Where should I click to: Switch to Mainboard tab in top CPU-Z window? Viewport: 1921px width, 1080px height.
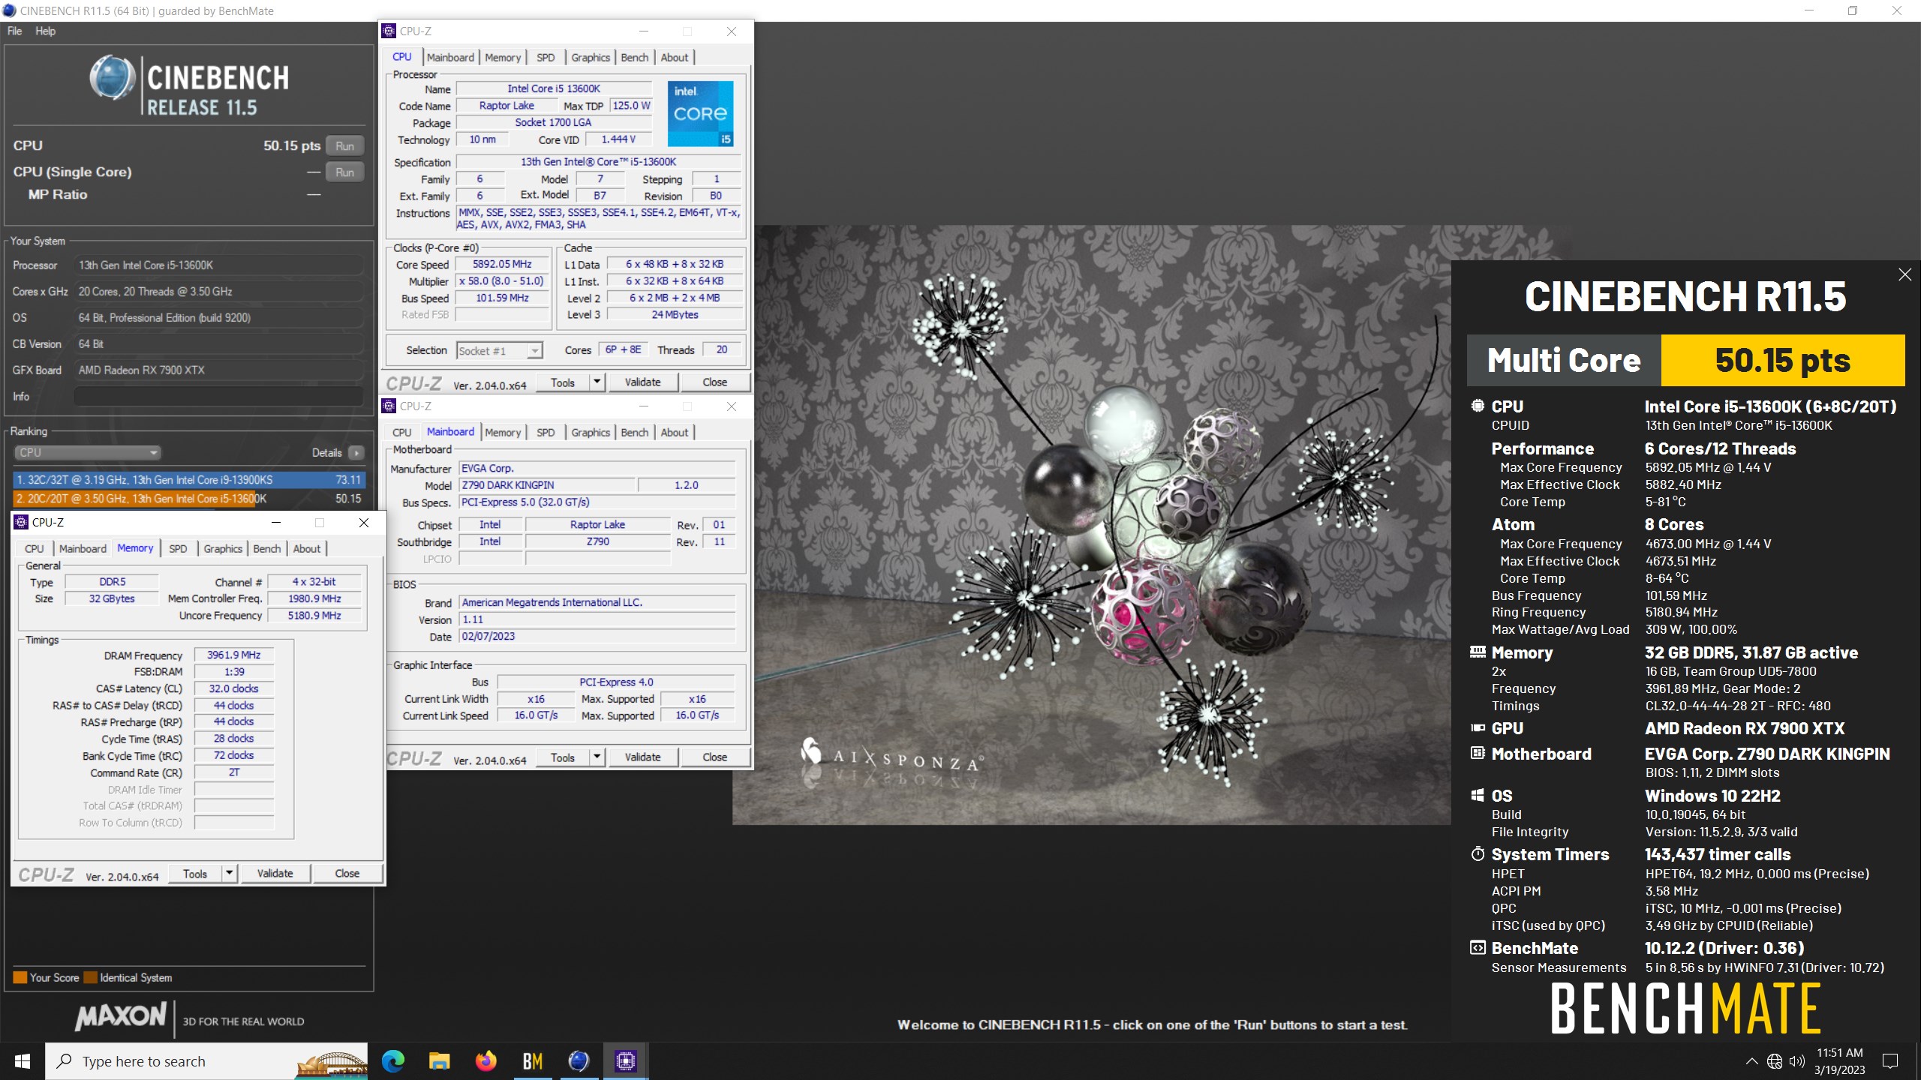450,57
